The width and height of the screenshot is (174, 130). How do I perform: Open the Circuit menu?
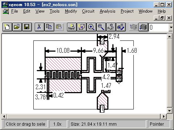point(88,11)
